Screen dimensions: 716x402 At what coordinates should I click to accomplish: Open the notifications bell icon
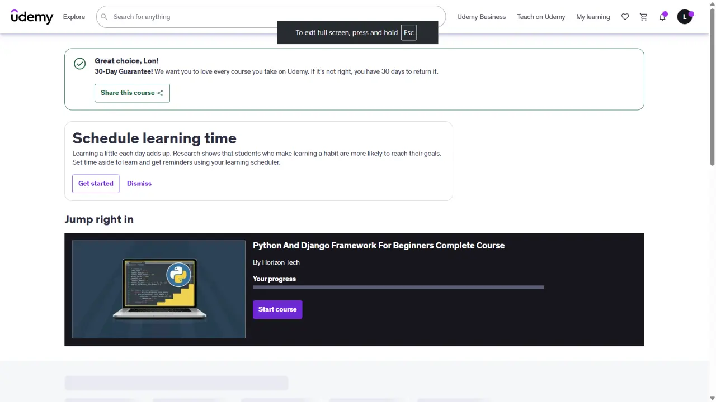[x=662, y=17]
